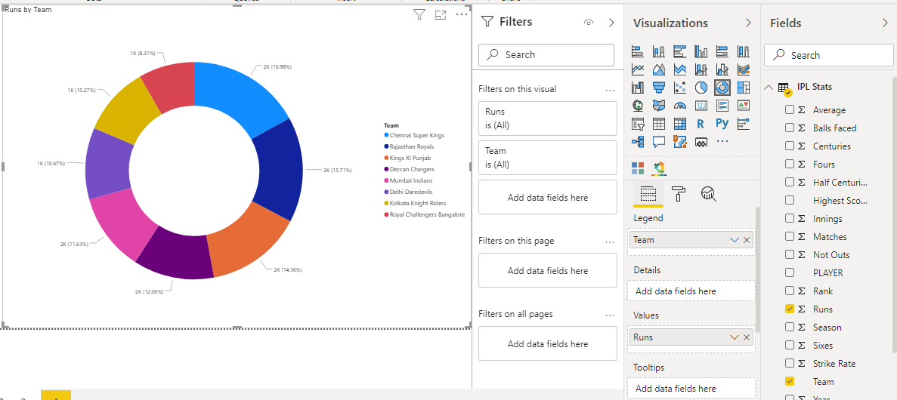Select the KPI visual
This screenshot has height=400, width=897.
(744, 105)
